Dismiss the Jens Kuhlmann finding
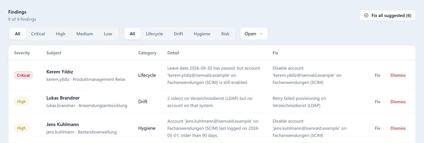 [x=398, y=128]
